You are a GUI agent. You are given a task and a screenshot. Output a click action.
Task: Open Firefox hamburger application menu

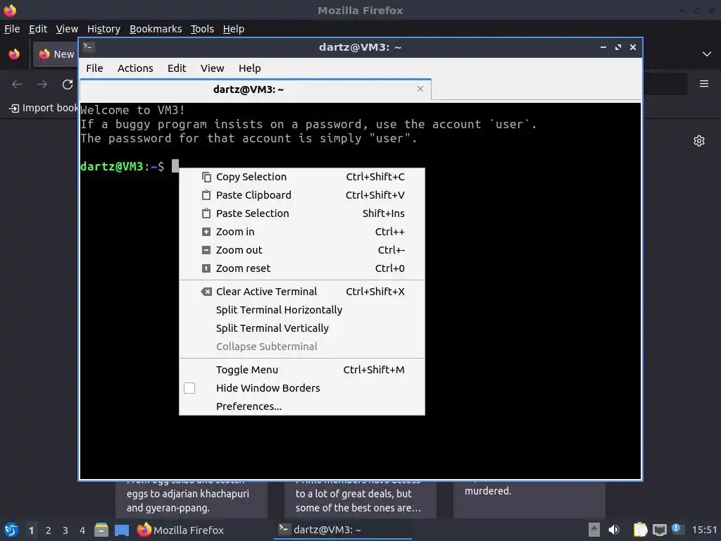[703, 84]
